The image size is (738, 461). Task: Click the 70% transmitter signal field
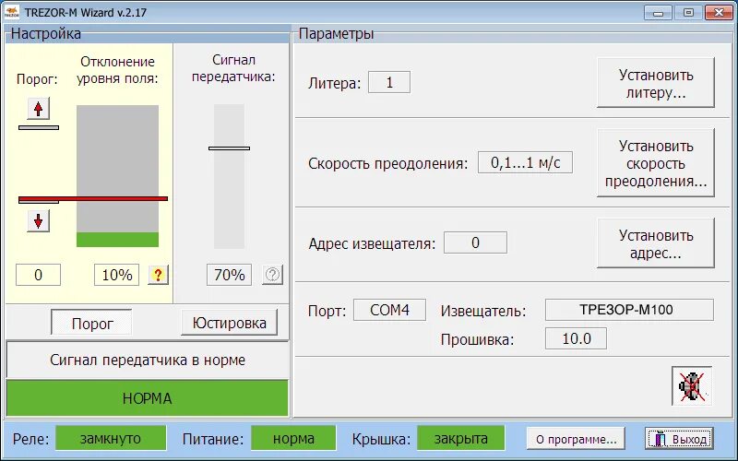(229, 275)
